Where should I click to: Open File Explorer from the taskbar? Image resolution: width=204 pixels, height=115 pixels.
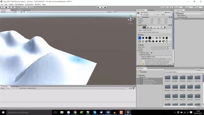62,112
